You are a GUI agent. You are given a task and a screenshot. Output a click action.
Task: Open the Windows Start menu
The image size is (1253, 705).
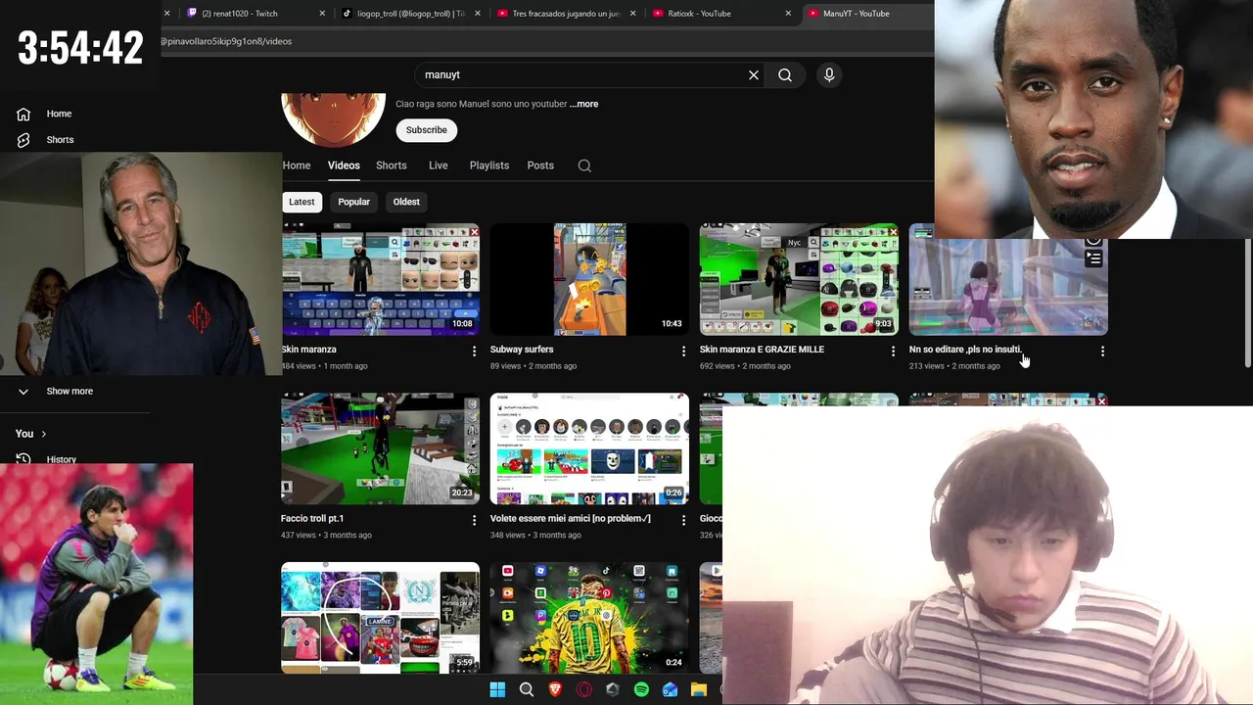(x=497, y=689)
